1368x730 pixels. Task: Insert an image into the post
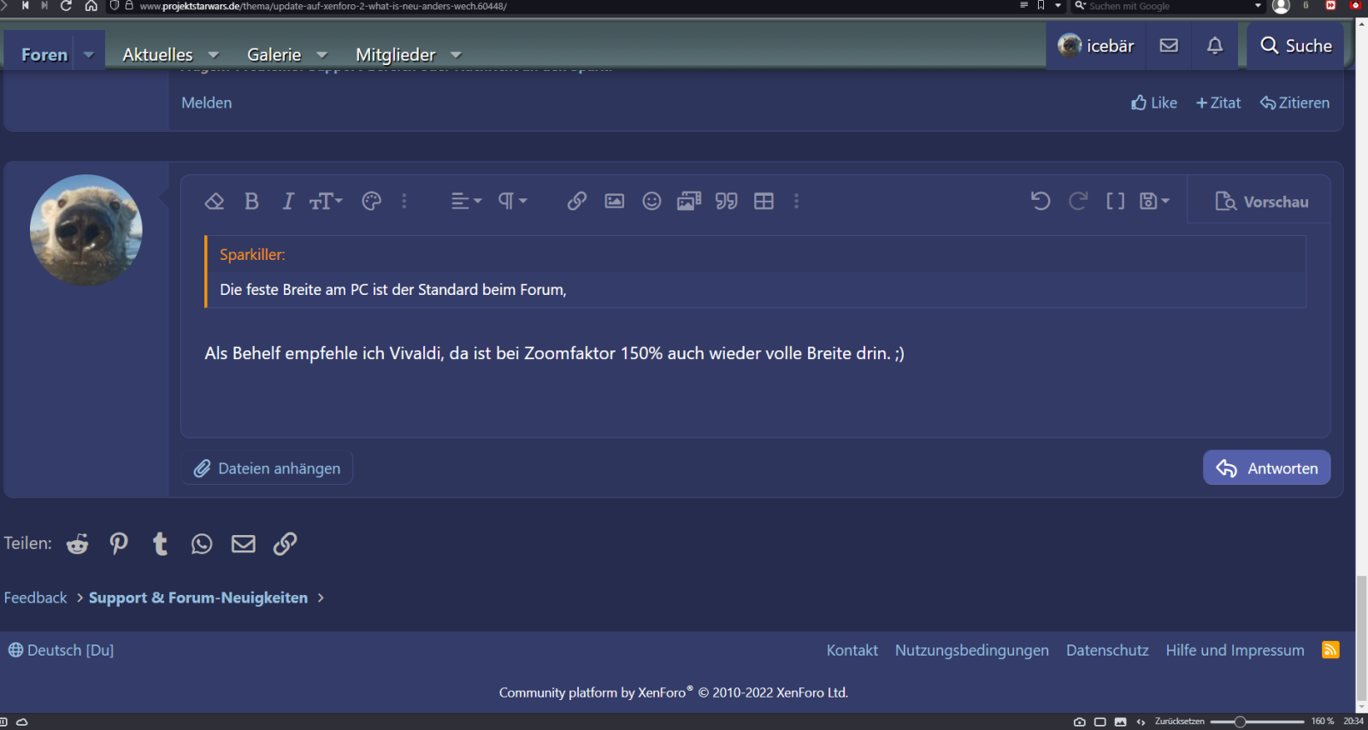point(615,202)
